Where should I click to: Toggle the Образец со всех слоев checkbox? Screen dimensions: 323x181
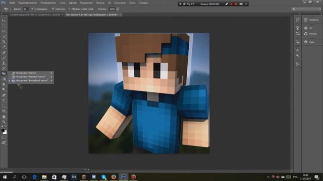click(x=70, y=9)
